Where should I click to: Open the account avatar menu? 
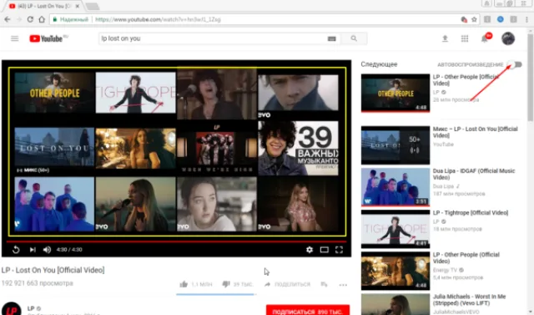(508, 38)
